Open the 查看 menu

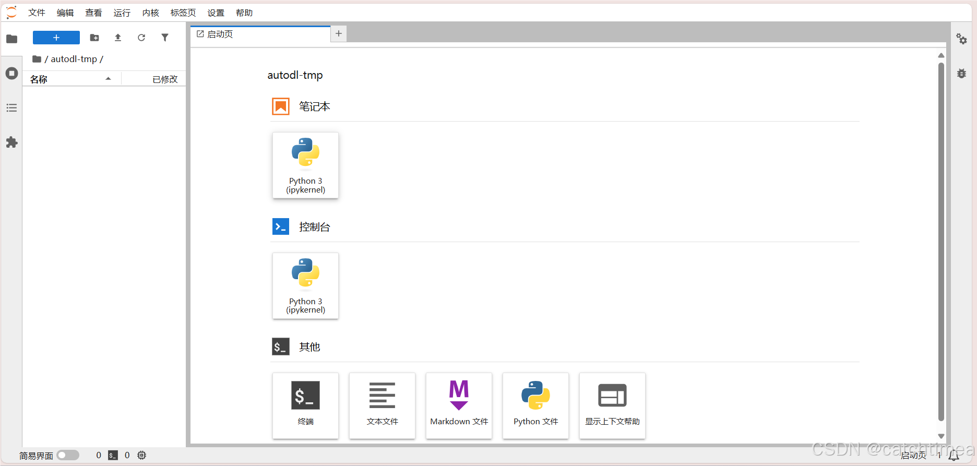[94, 13]
